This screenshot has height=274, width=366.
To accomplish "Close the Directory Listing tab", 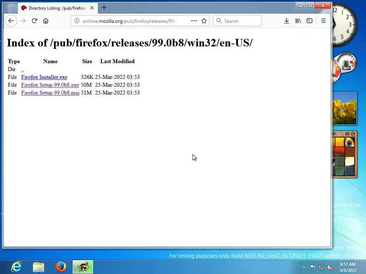I will click(92, 8).
